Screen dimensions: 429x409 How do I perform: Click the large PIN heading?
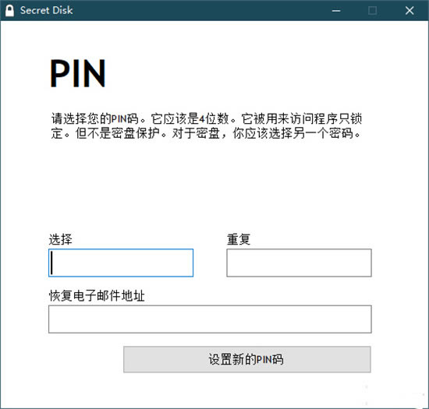[78, 73]
